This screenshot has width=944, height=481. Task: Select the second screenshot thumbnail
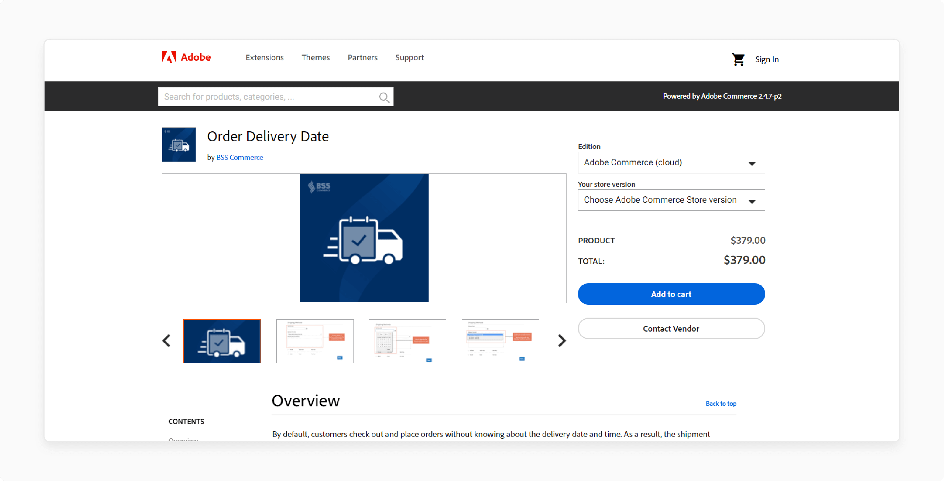[315, 341]
